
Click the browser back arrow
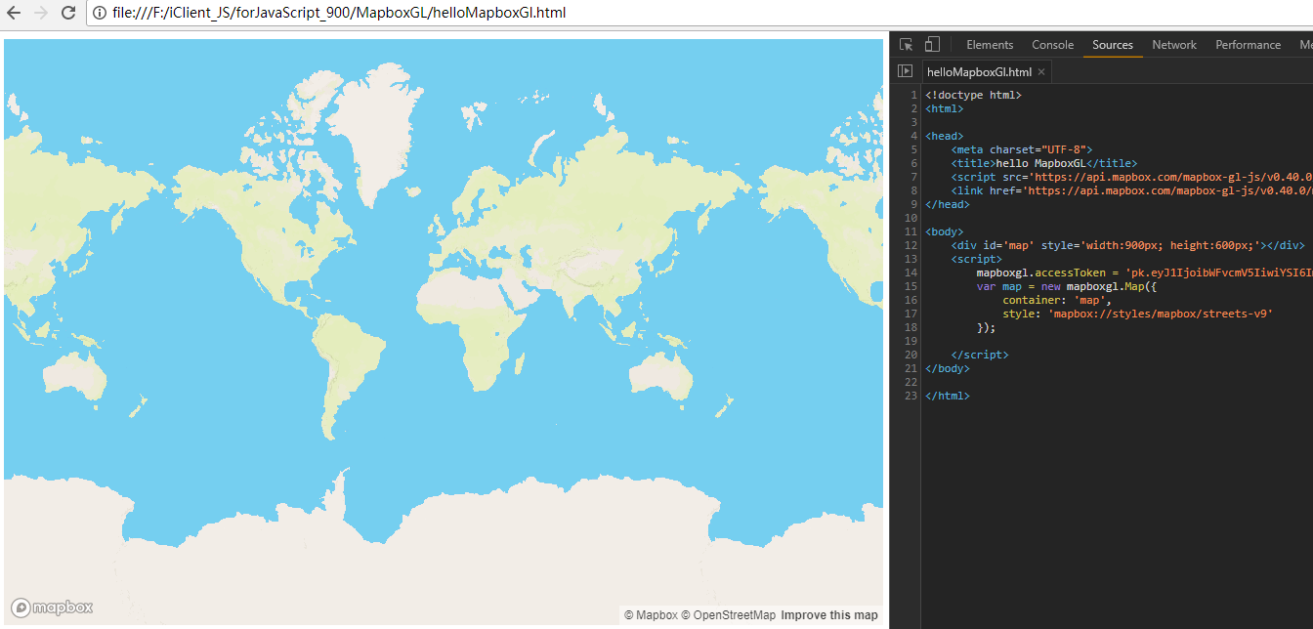(15, 13)
